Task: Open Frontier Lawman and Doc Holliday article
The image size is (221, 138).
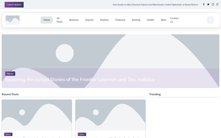Action: tap(80, 79)
